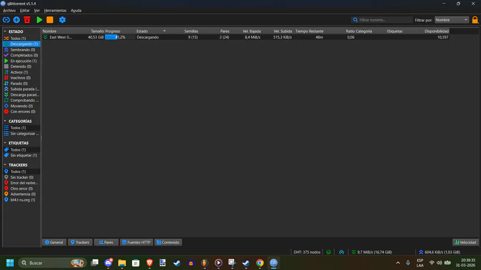The height and width of the screenshot is (270, 481).
Task: Click the green start torrent play icon
Action: (x=39, y=20)
